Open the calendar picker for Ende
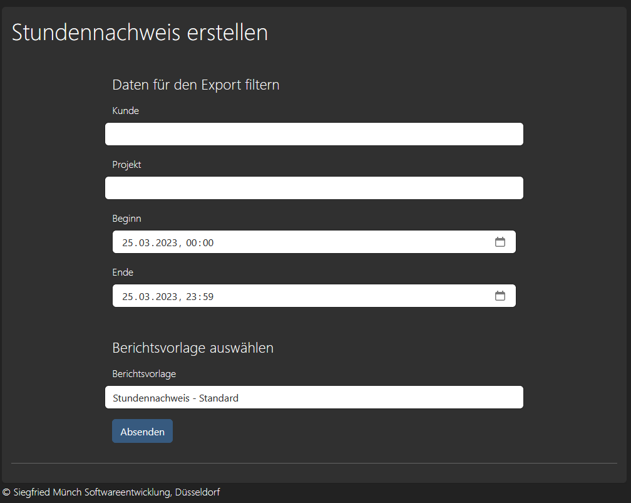 point(500,295)
